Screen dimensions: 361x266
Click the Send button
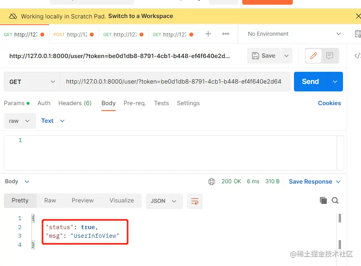coord(310,82)
